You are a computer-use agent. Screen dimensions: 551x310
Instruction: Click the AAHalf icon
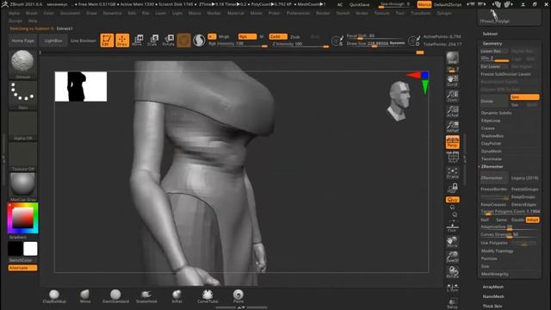pyautogui.click(x=452, y=127)
